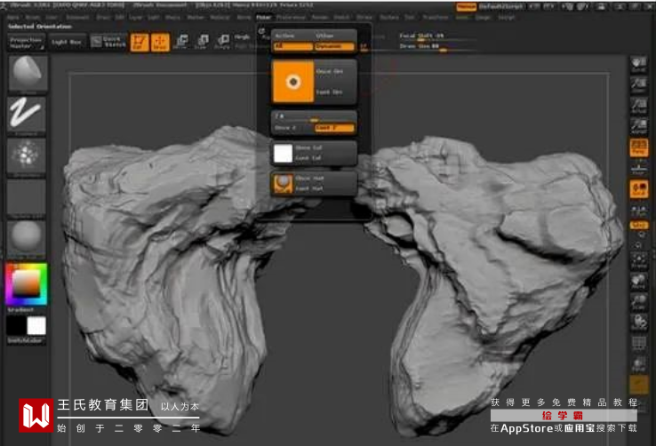Toggle the orange Draw mode button
The height and width of the screenshot is (446, 656).
coord(160,43)
